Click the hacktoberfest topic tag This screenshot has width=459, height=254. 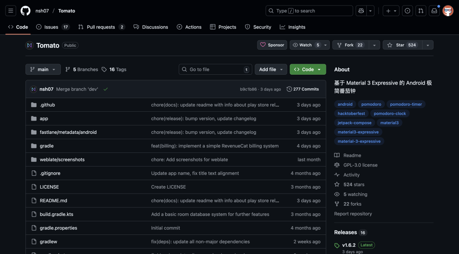coord(351,113)
